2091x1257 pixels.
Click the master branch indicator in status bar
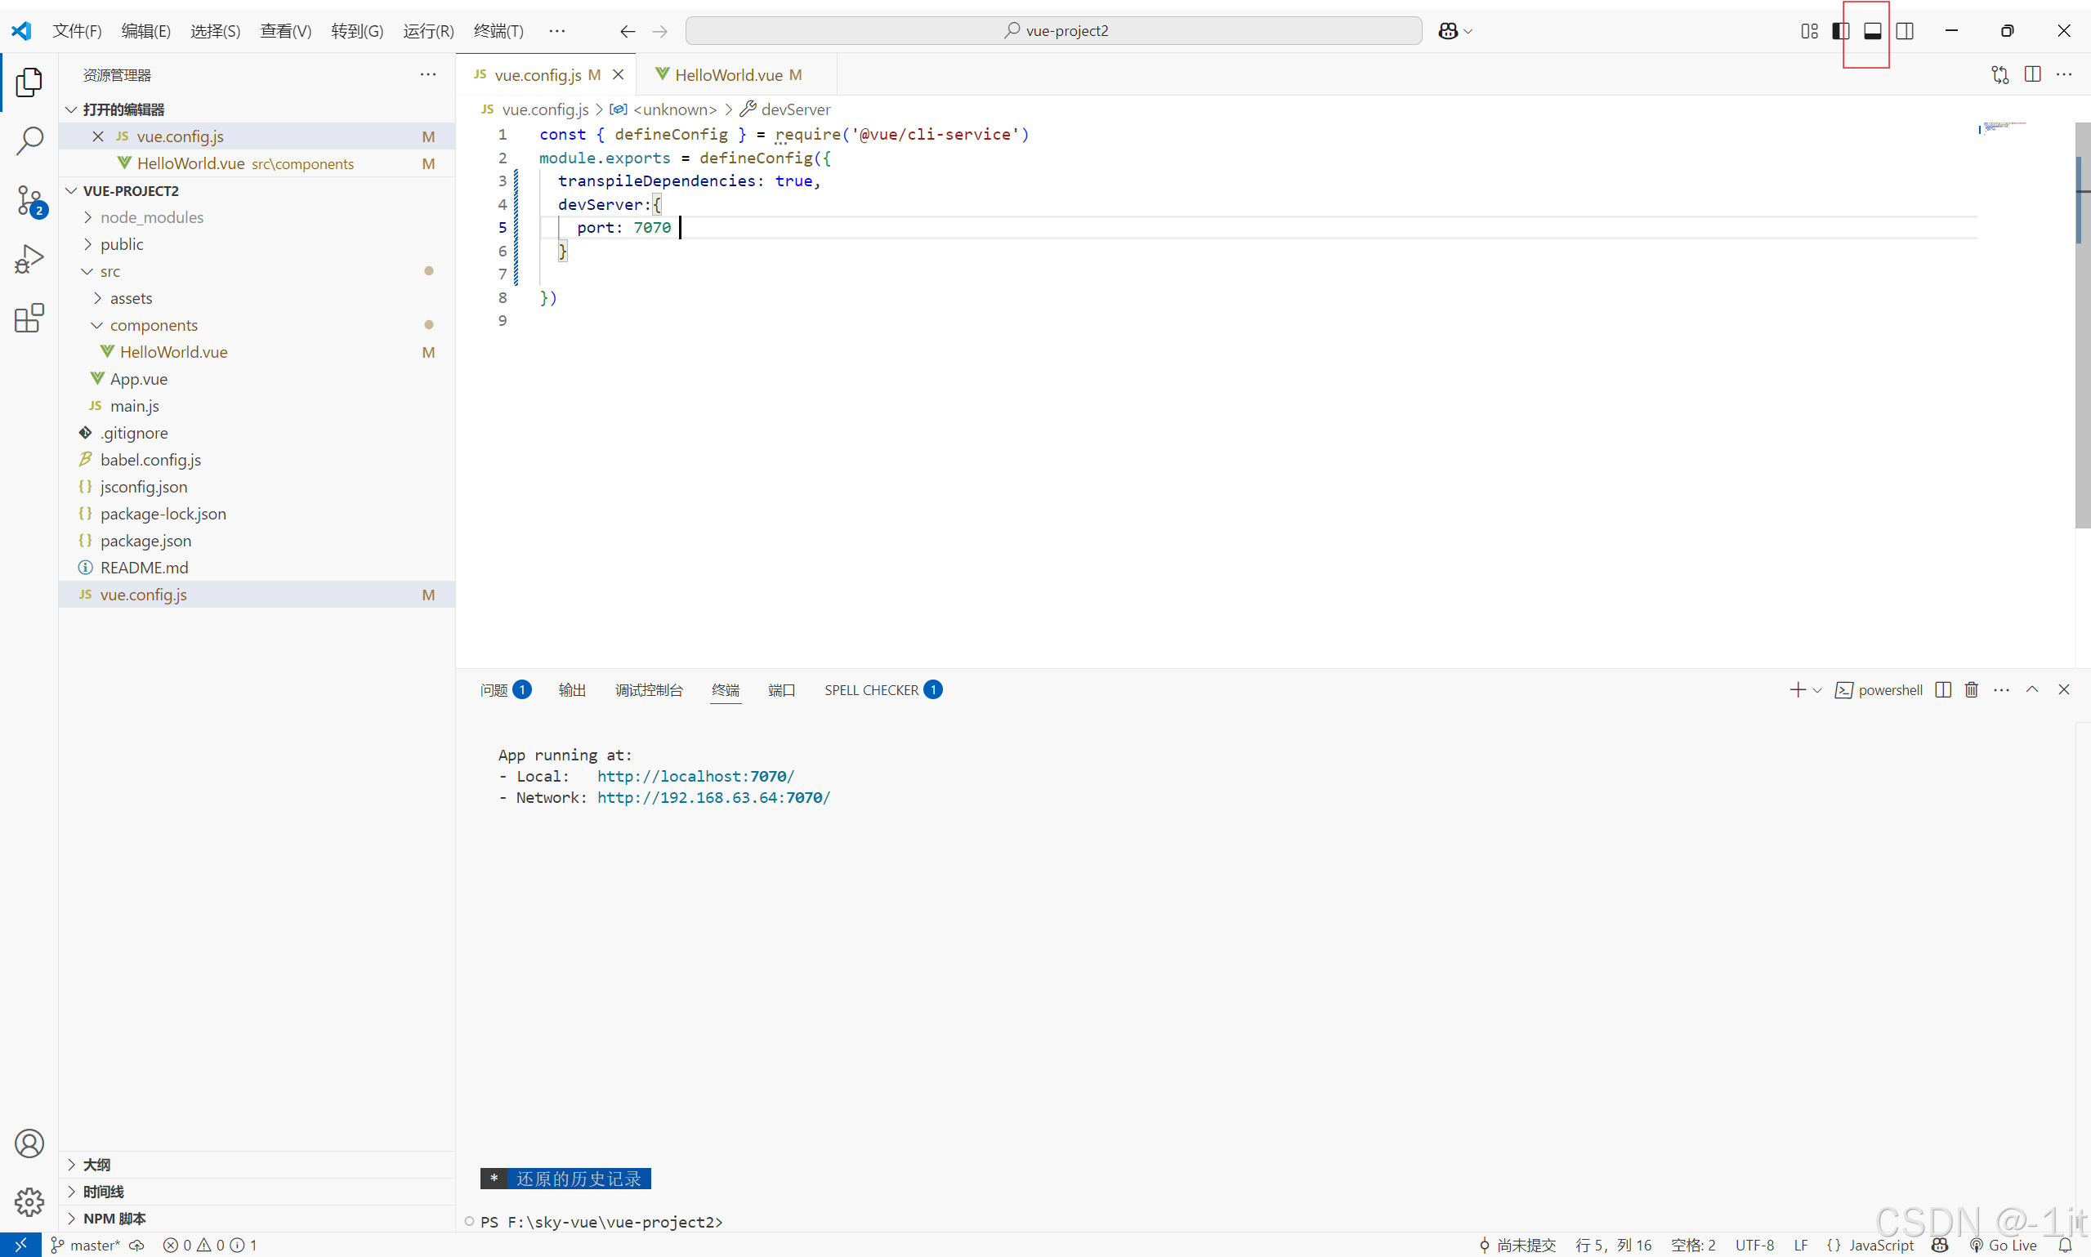click(86, 1244)
